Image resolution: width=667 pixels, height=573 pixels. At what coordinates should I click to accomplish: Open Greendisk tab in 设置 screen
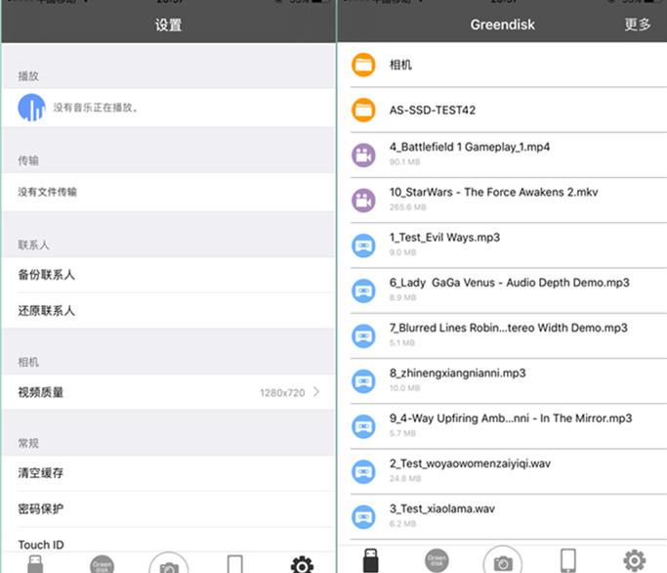[x=103, y=564]
